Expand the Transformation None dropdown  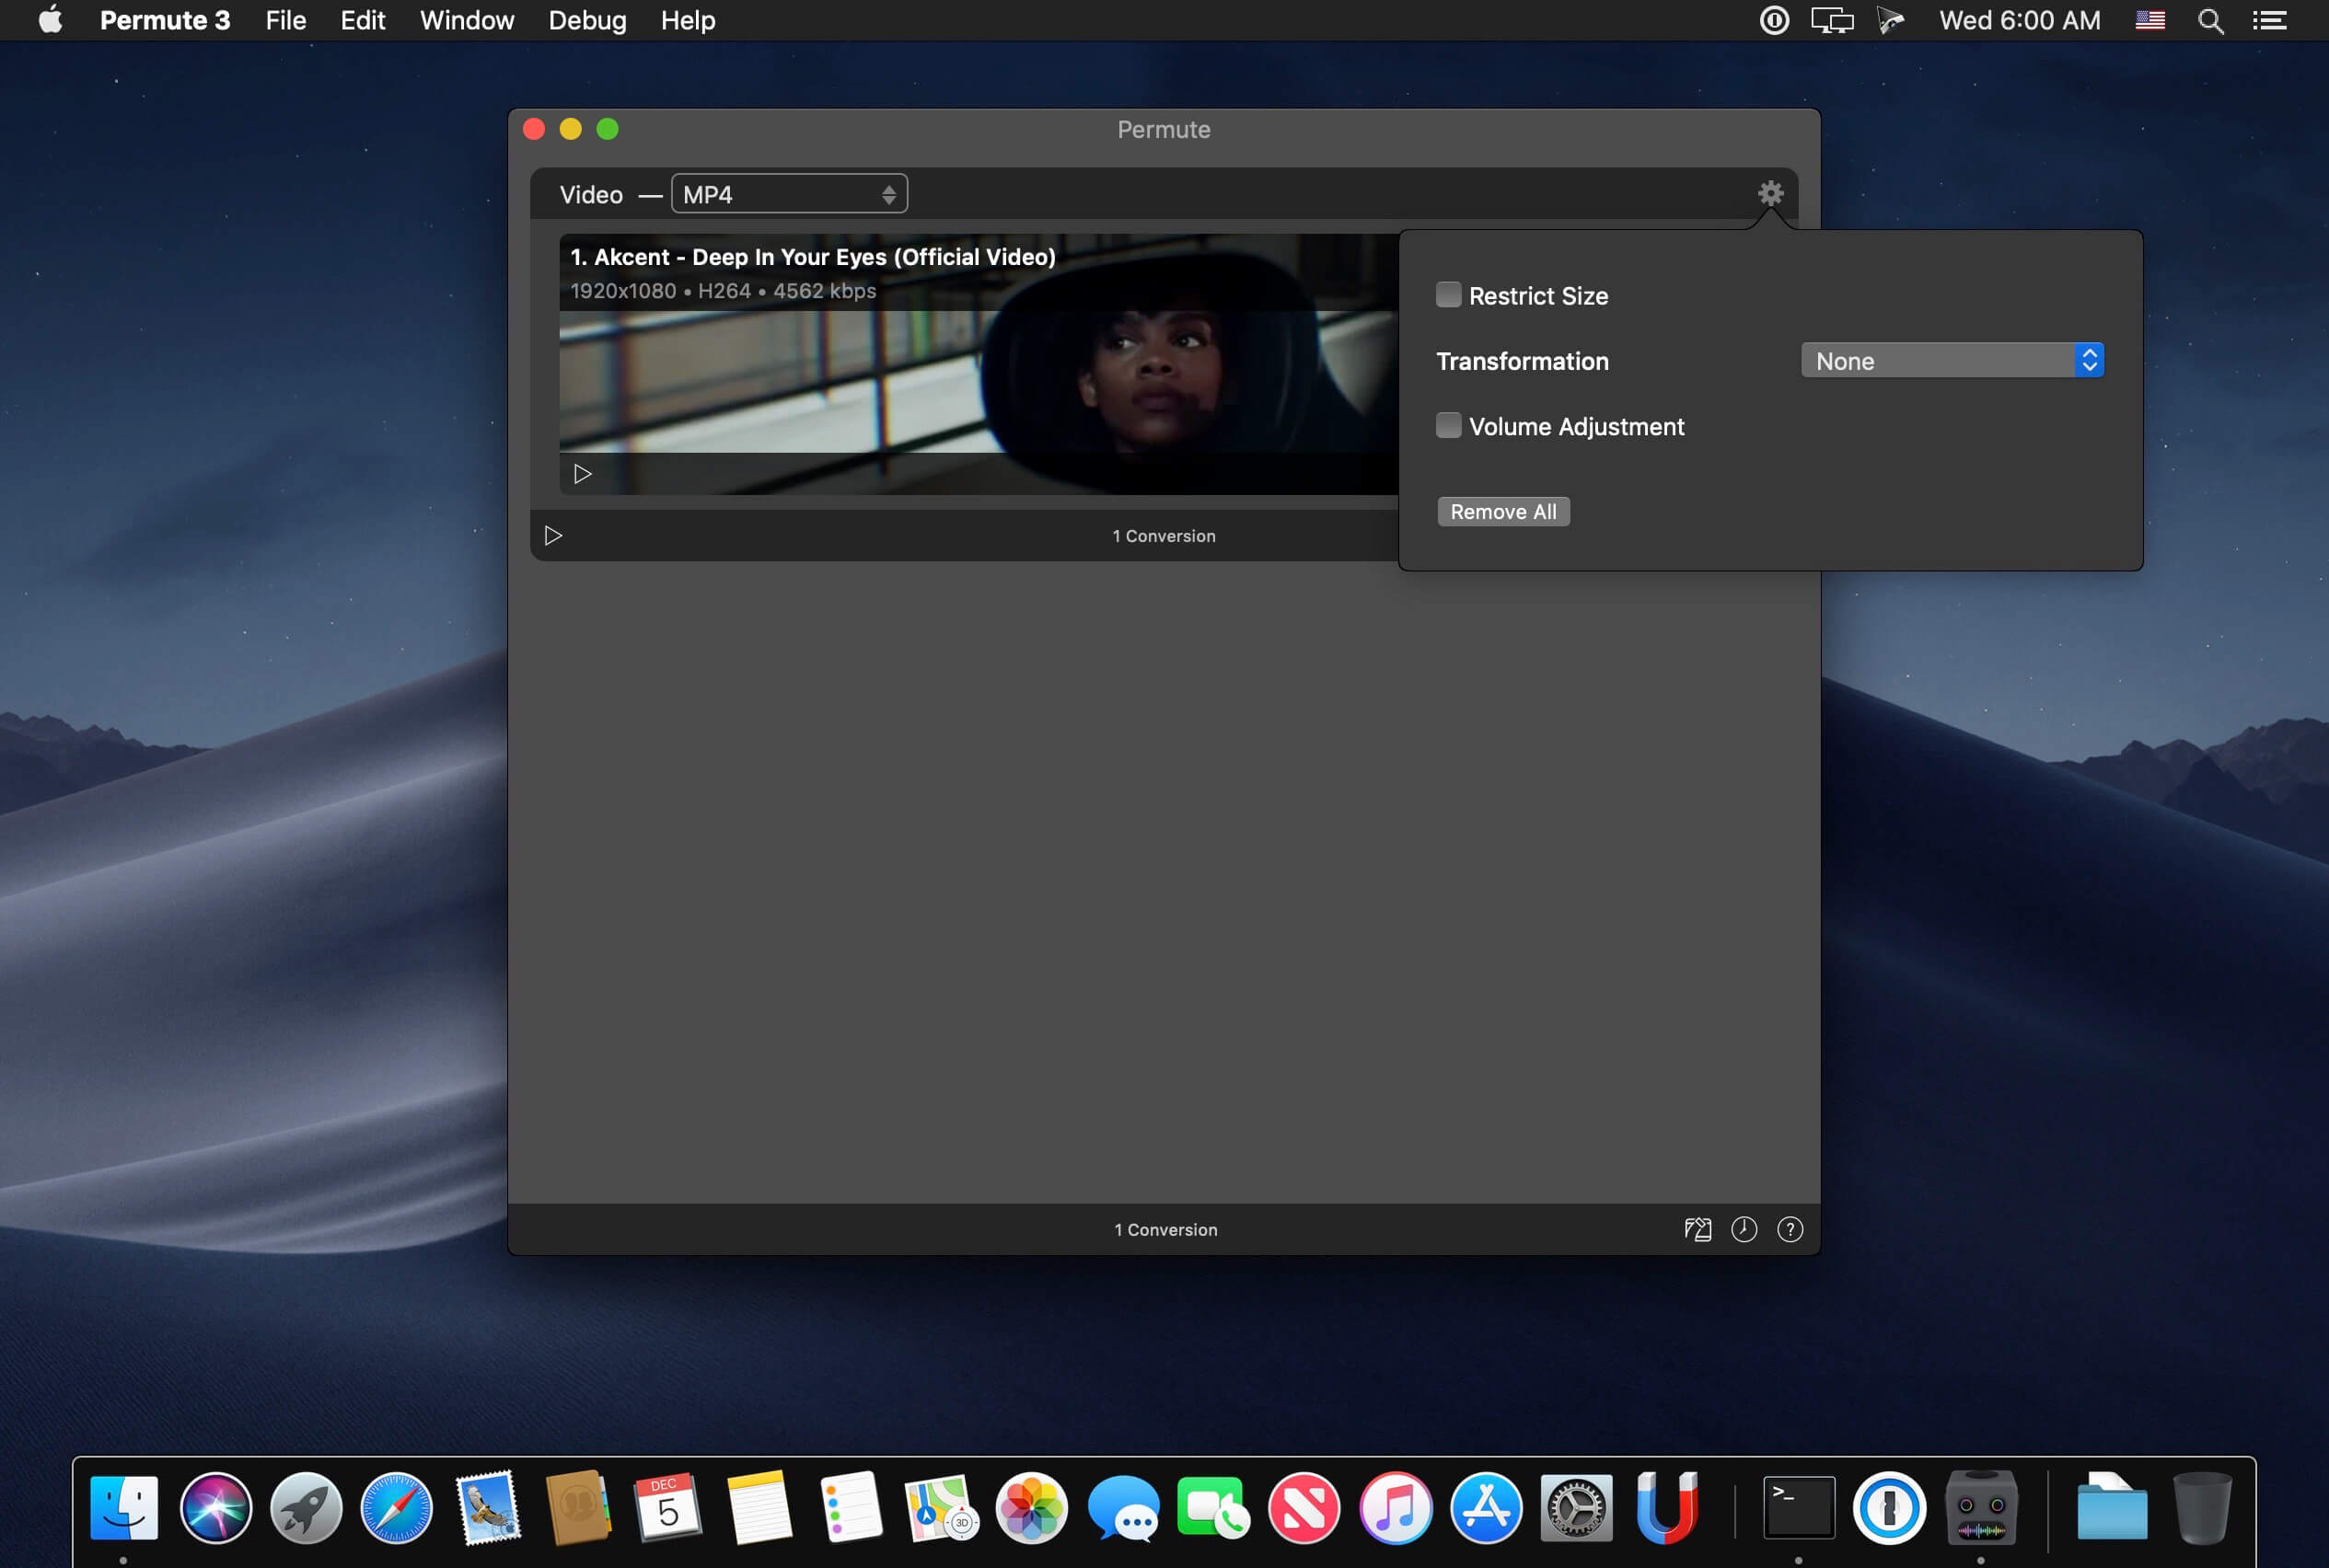pyautogui.click(x=1952, y=361)
